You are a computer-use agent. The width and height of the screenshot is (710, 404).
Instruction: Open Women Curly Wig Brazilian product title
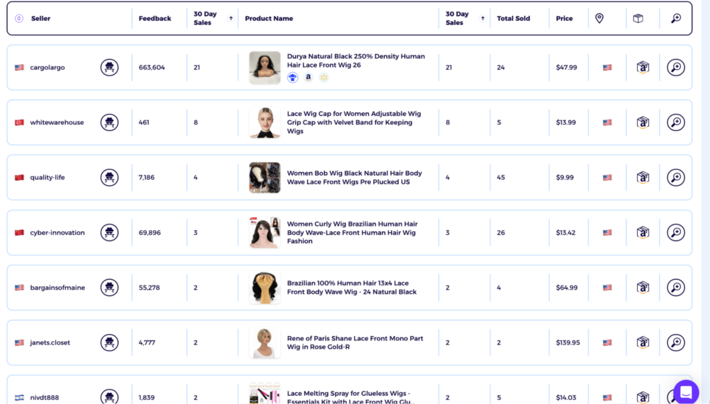tap(352, 233)
